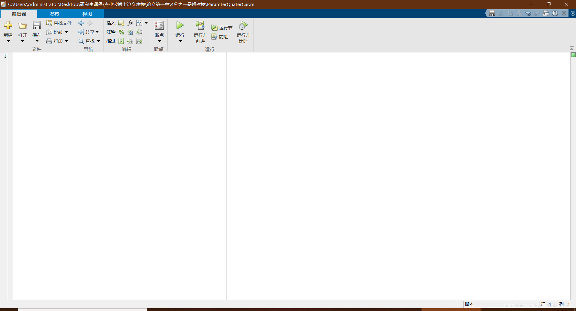The image size is (576, 311).
Task: Click the quick access Undo icon
Action: click(528, 13)
